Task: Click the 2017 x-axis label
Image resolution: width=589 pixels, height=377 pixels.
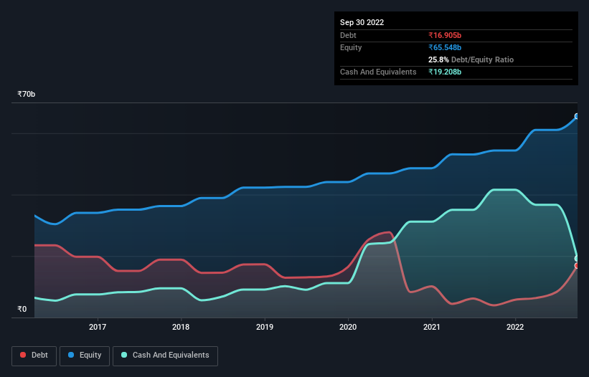Action: (98, 327)
